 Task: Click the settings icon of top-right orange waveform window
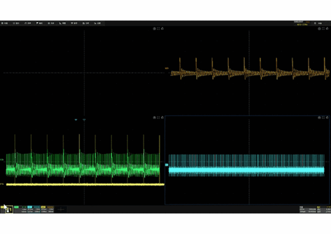tap(319, 29)
